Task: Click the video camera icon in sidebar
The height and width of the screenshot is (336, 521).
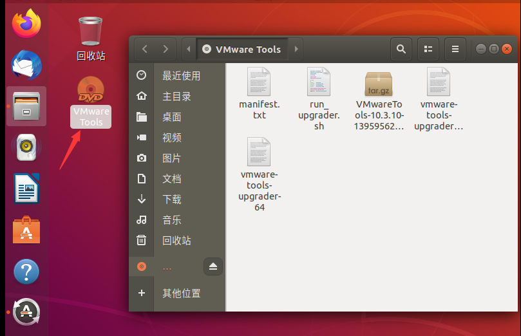Action: (x=142, y=138)
